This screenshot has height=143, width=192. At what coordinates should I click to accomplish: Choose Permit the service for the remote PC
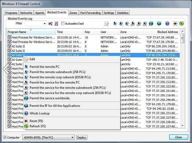click(x=72, y=82)
